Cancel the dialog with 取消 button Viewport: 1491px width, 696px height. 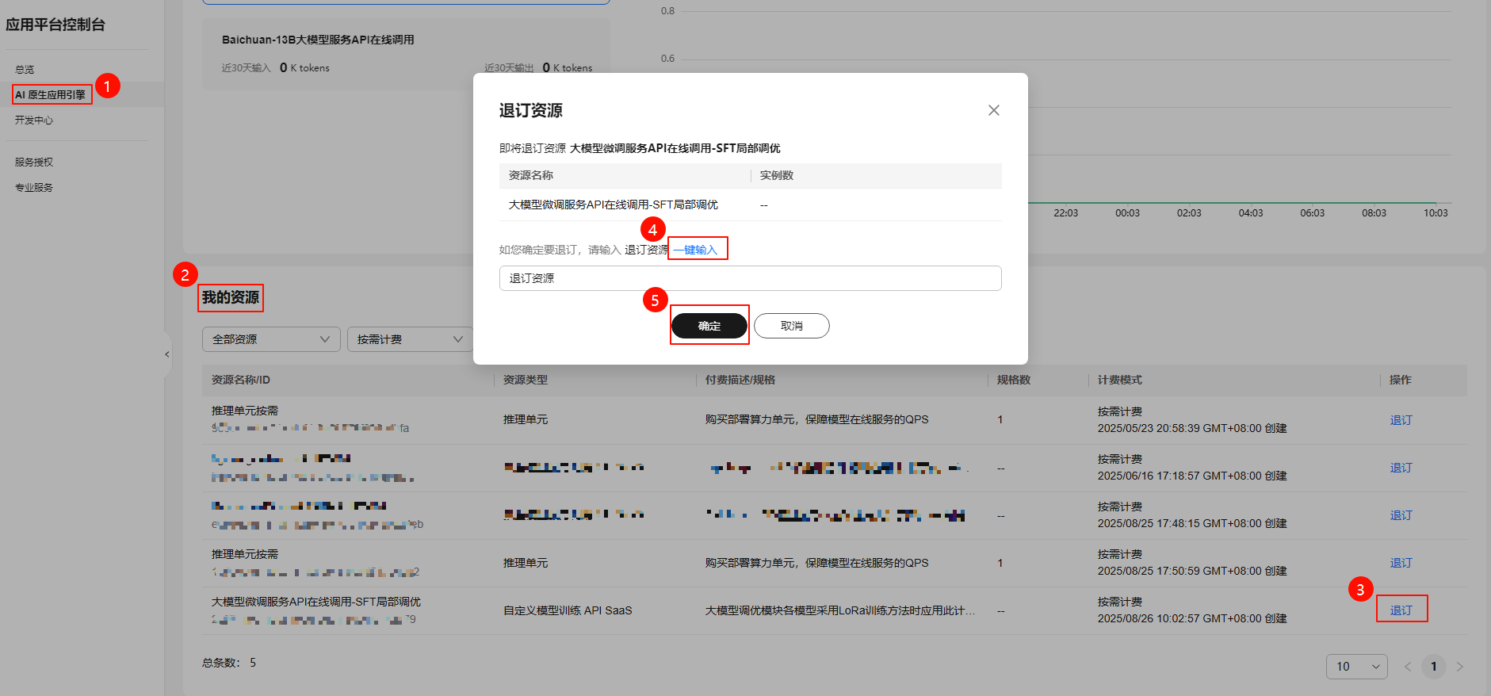coord(791,326)
